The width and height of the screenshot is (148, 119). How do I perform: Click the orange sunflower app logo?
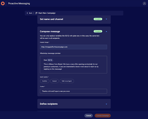(3, 3)
